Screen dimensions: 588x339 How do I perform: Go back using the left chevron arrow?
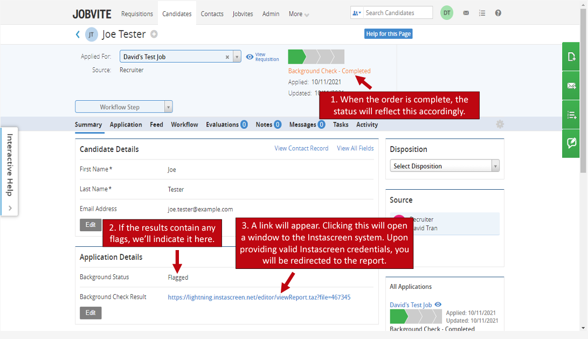pos(78,34)
